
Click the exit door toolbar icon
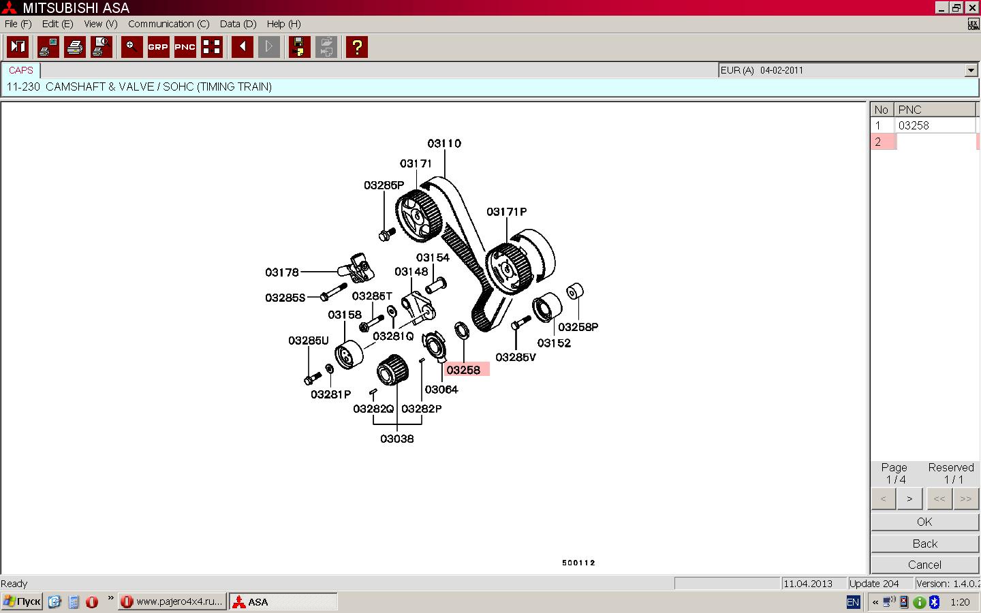point(18,47)
